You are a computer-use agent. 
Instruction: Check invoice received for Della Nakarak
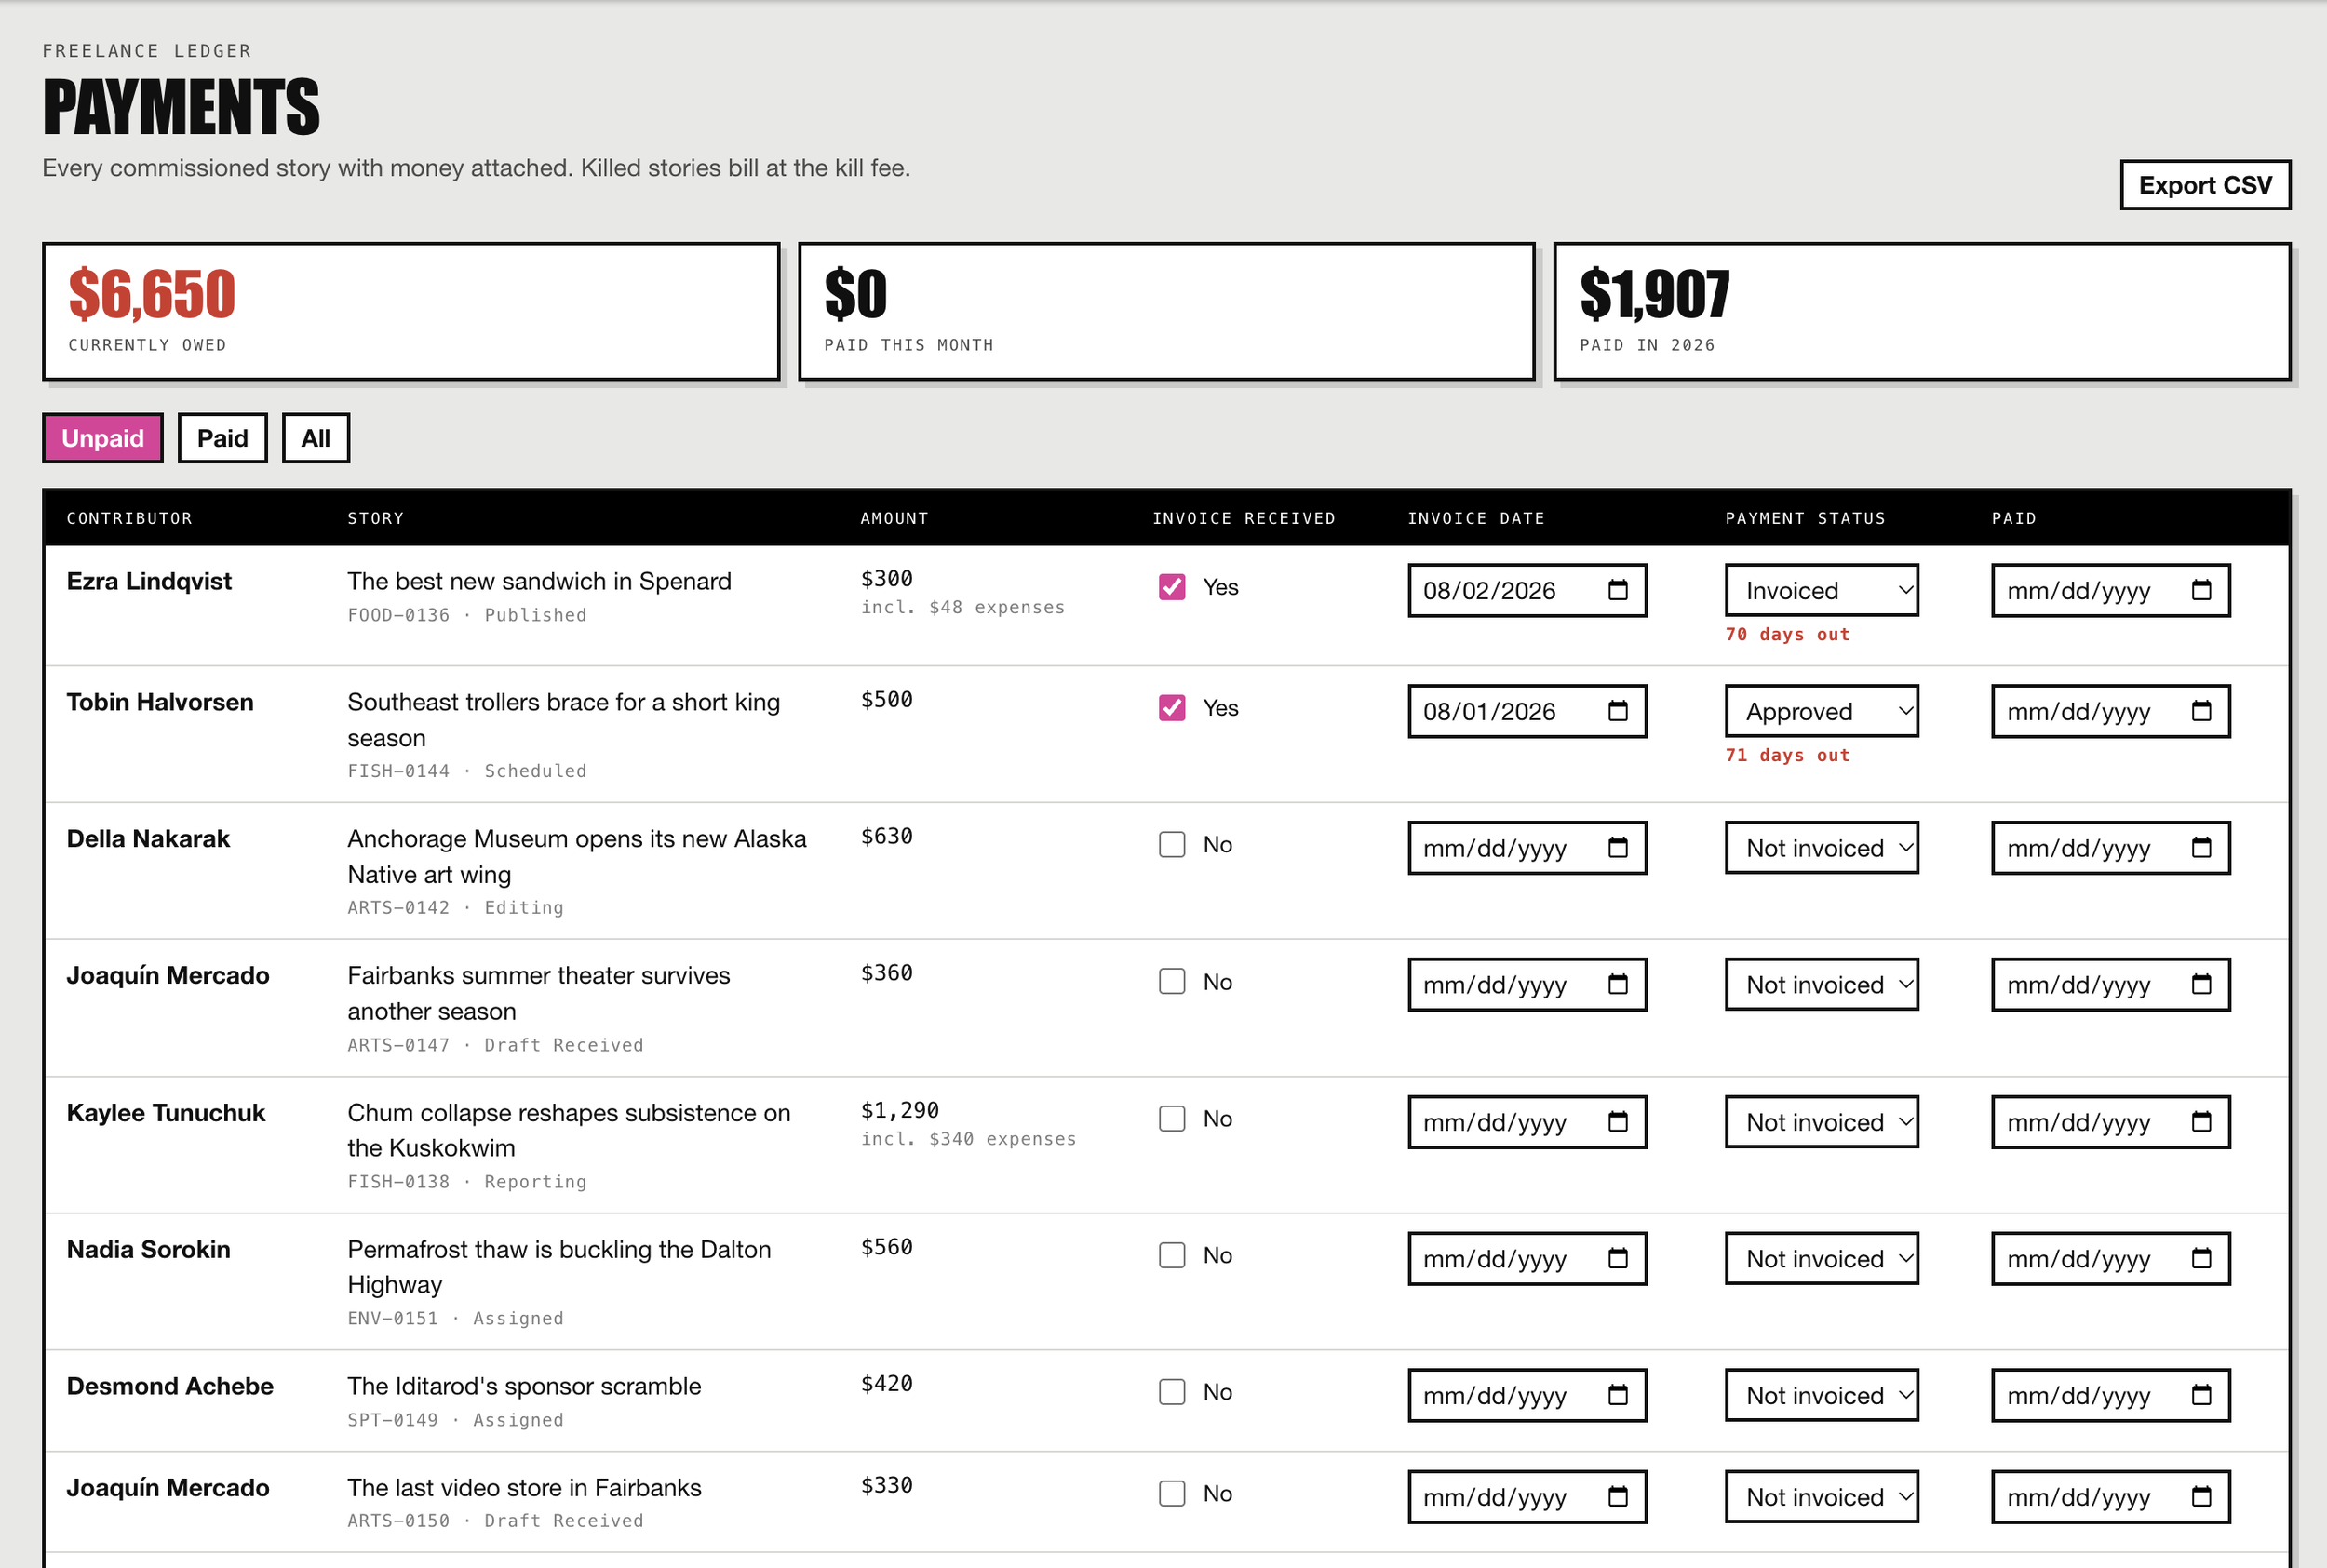point(1172,845)
